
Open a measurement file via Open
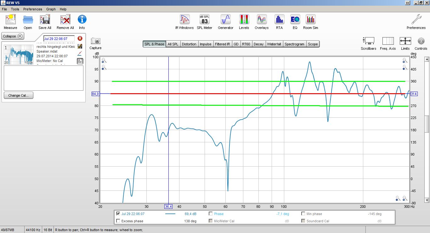coord(28,22)
